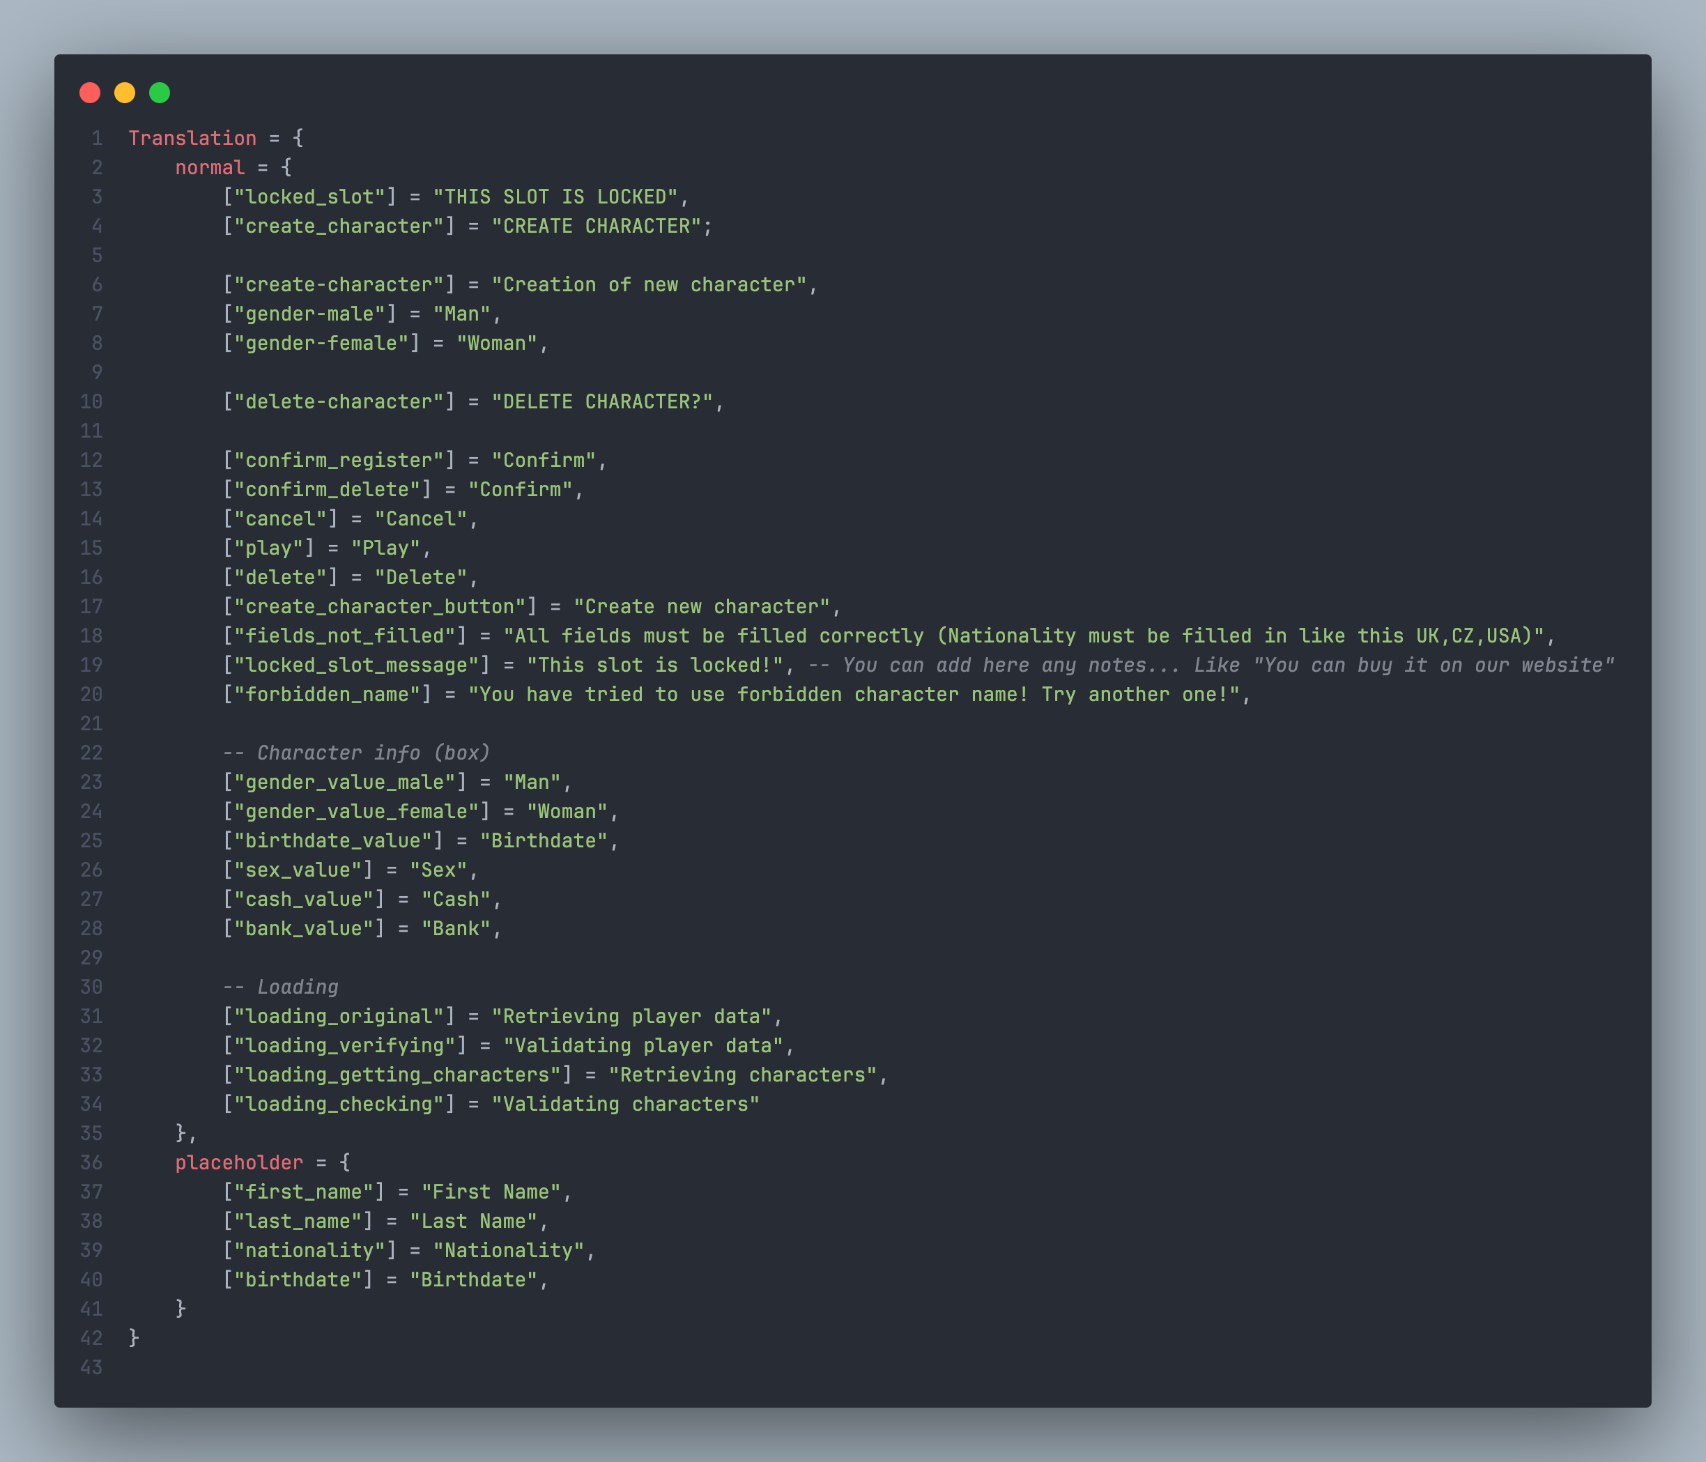Click the "CREATE CHARACTER" string value
Image resolution: width=1706 pixels, height=1462 pixels.
(x=595, y=226)
